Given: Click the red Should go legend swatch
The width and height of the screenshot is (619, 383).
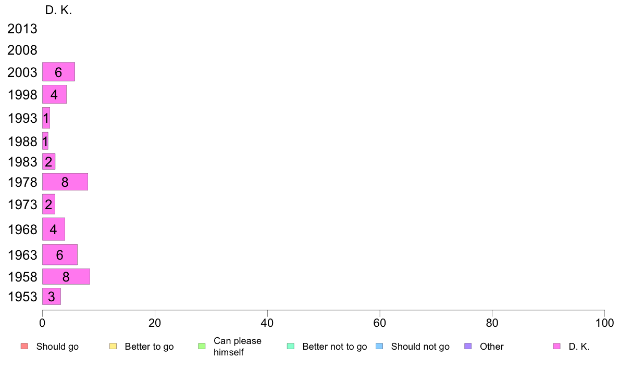Looking at the screenshot, I should 24,347.
